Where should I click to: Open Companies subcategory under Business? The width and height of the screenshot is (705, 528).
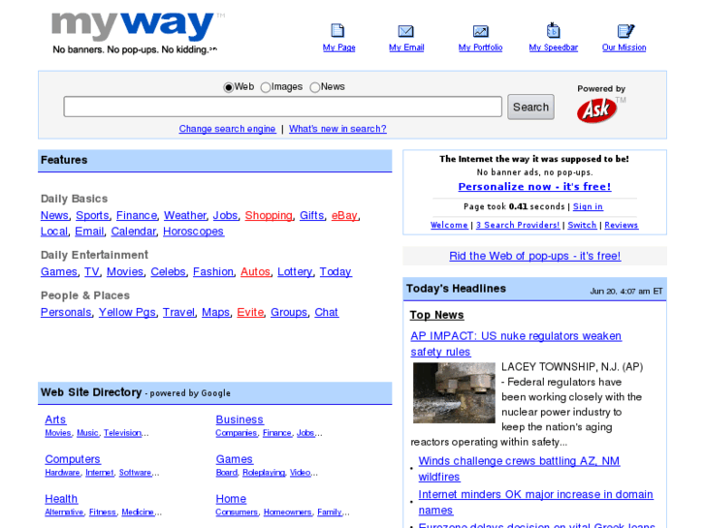click(x=236, y=433)
